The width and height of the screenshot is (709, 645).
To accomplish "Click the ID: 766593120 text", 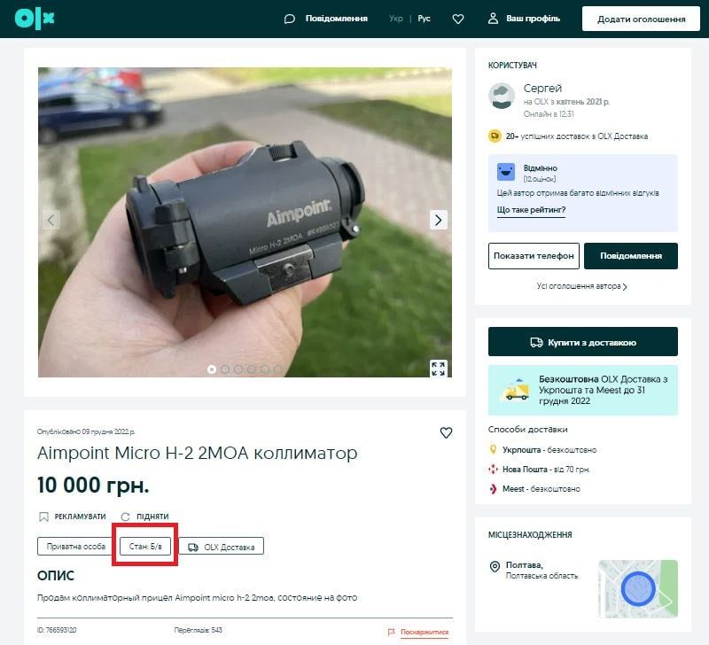I will tap(57, 630).
